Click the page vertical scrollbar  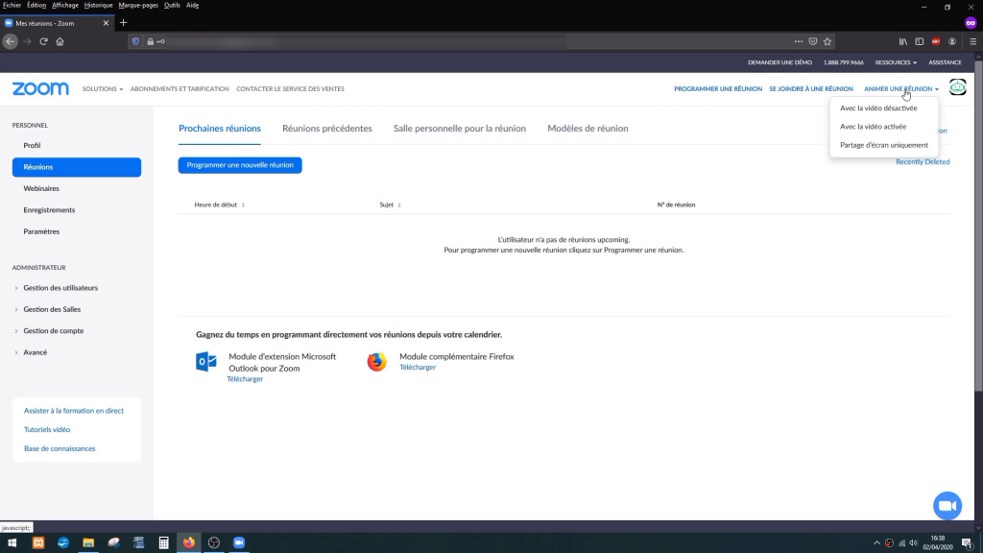click(x=978, y=226)
